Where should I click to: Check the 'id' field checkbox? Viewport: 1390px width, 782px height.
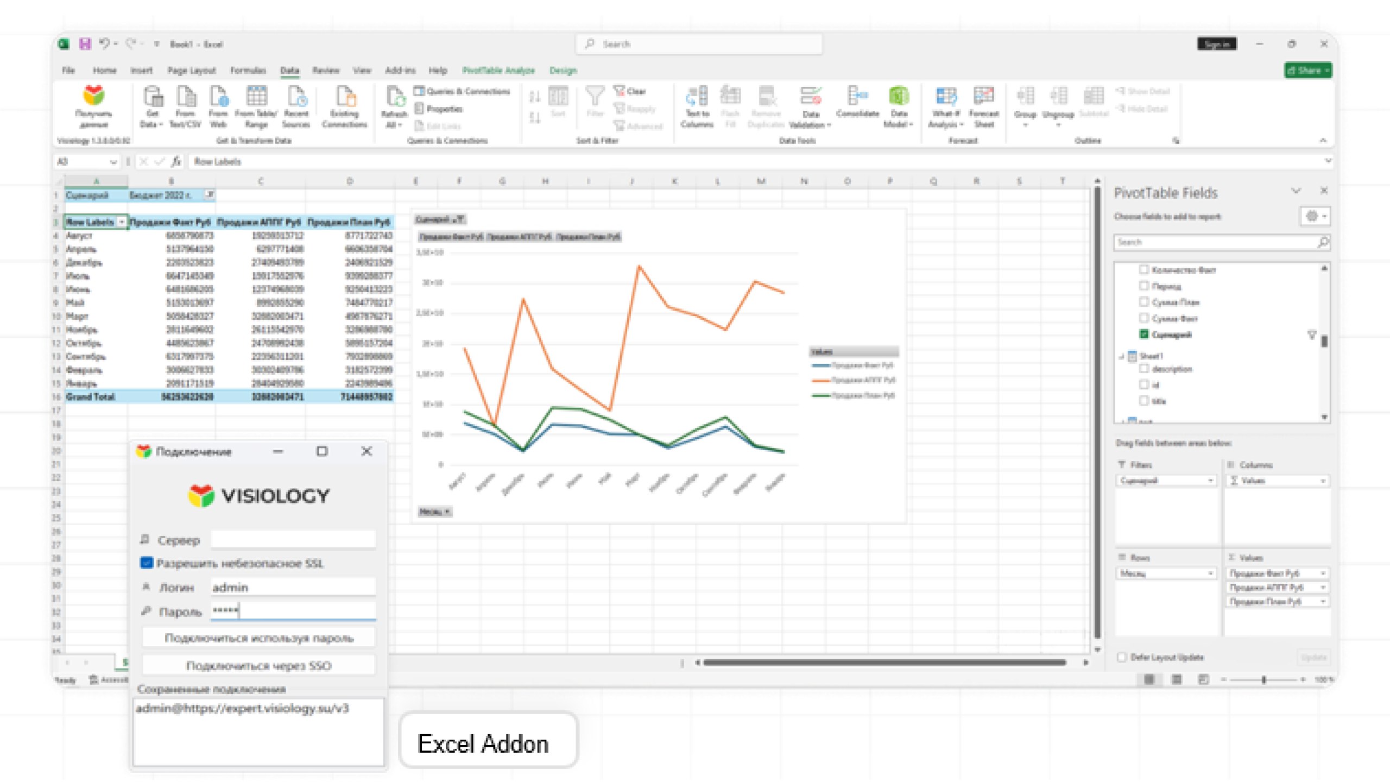[1143, 384]
